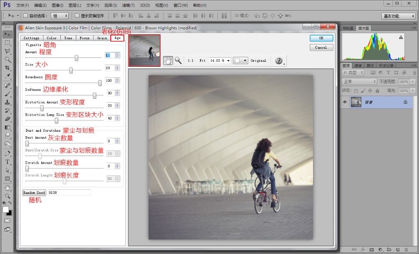Click the Fit zoom button

click(202, 61)
